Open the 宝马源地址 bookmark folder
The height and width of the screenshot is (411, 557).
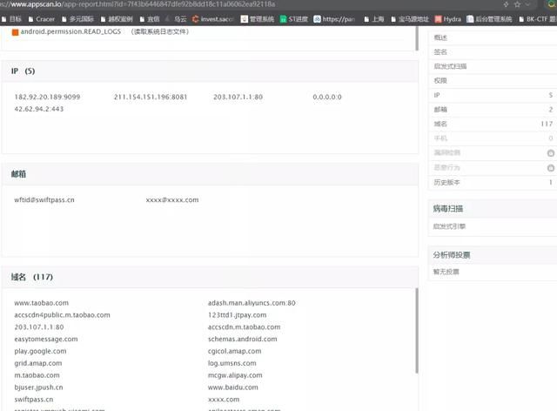click(x=410, y=19)
